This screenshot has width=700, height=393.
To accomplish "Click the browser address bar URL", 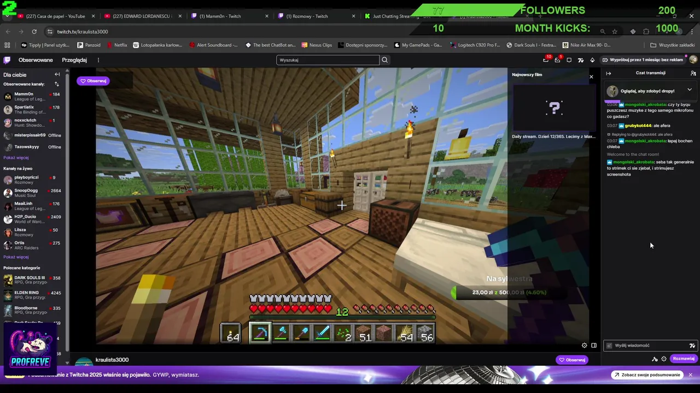I will (83, 32).
